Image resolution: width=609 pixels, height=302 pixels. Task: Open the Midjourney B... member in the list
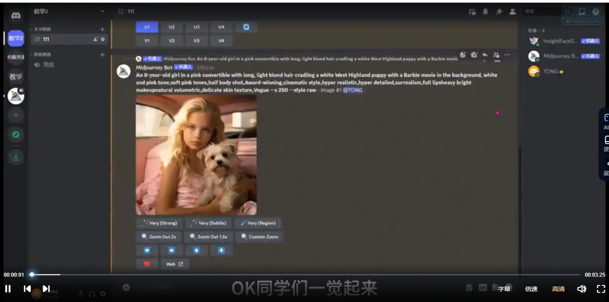(564, 56)
